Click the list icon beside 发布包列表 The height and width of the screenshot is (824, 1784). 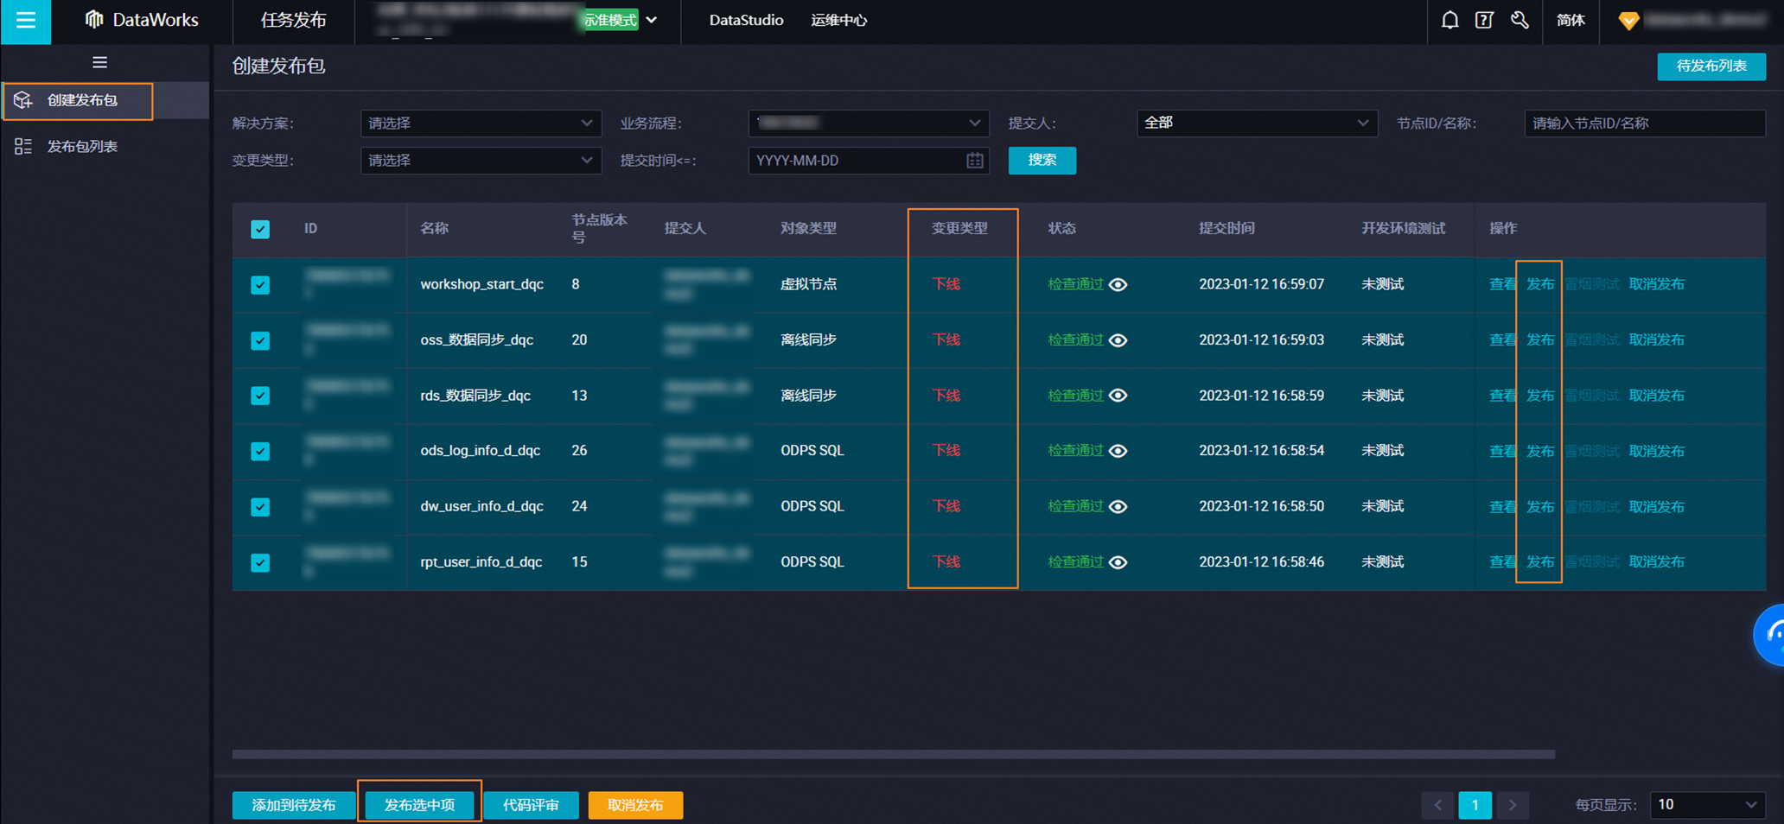click(23, 147)
